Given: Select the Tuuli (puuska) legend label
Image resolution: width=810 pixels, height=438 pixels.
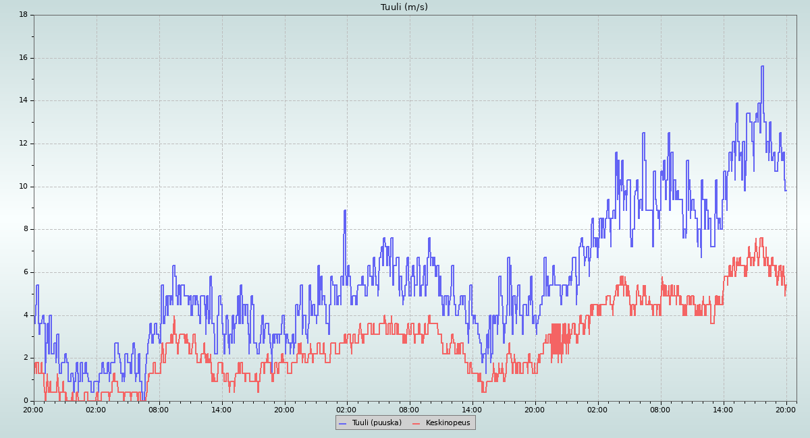Looking at the screenshot, I should click(376, 423).
